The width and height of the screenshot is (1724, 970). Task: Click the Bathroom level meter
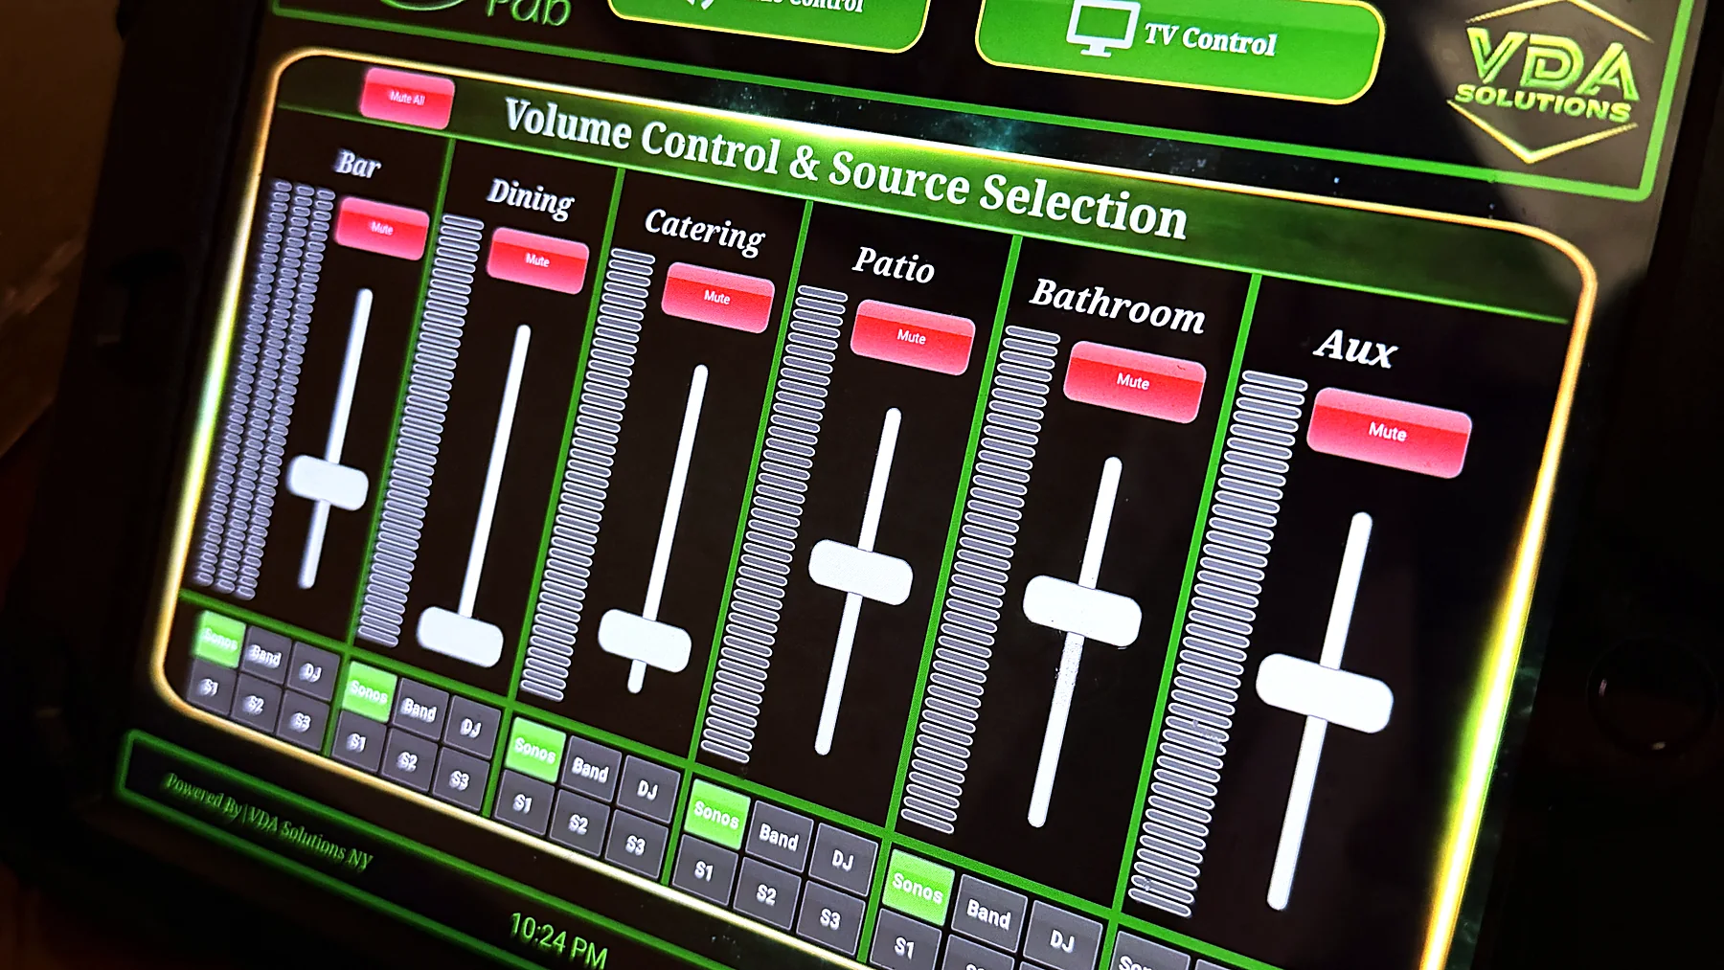click(x=980, y=580)
